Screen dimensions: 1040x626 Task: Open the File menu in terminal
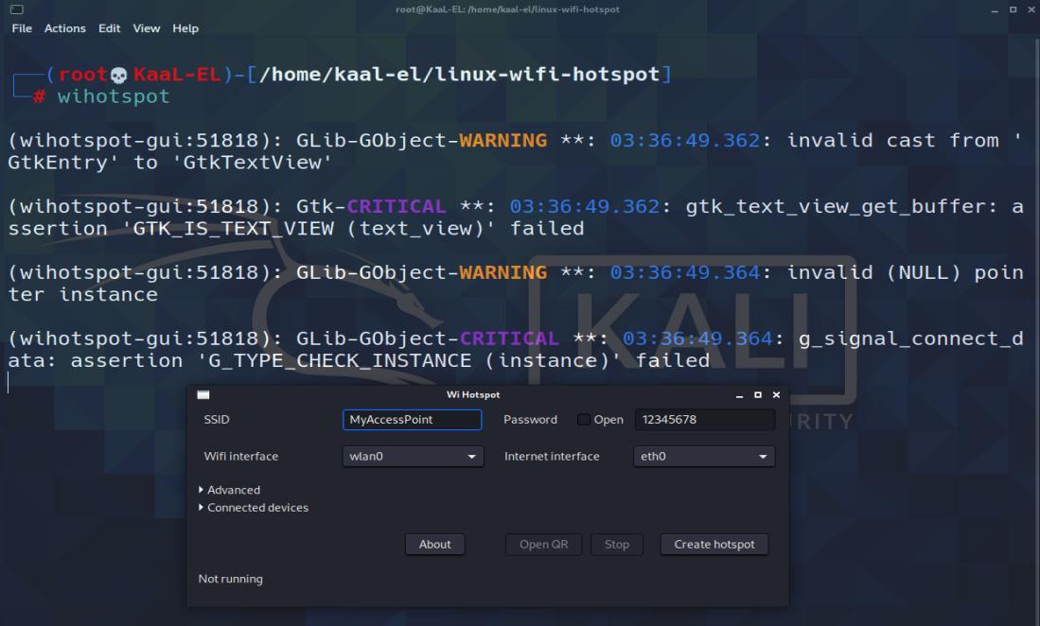point(22,28)
